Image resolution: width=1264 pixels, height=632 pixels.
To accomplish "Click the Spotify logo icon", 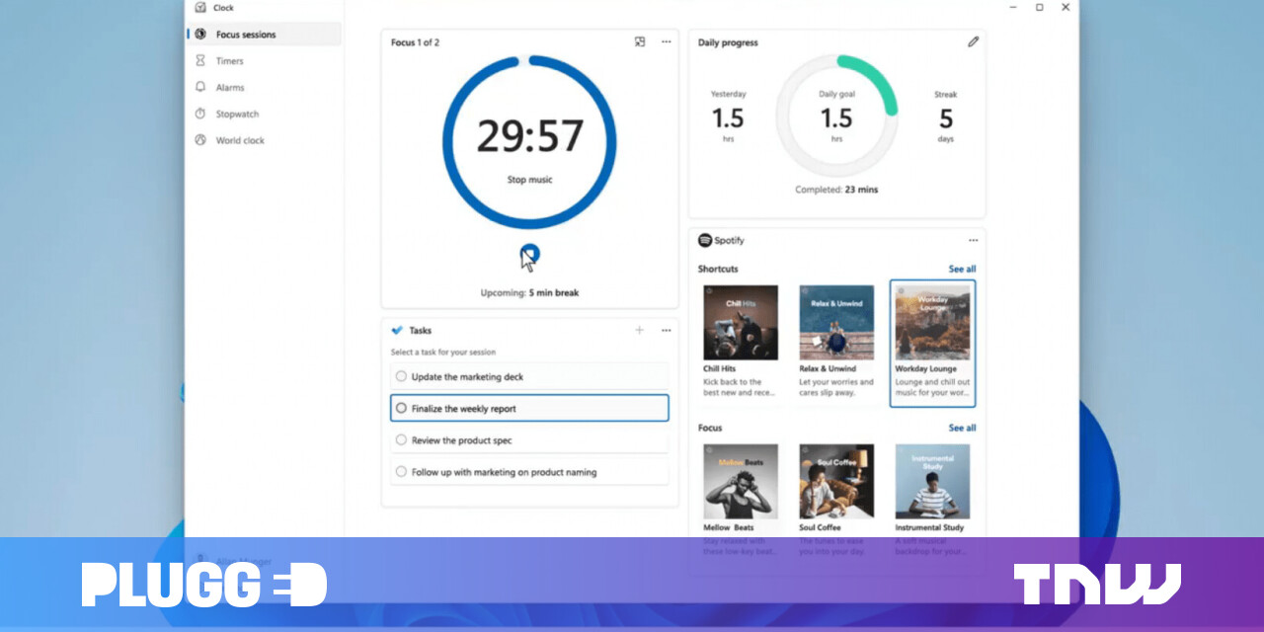I will pyautogui.click(x=705, y=240).
